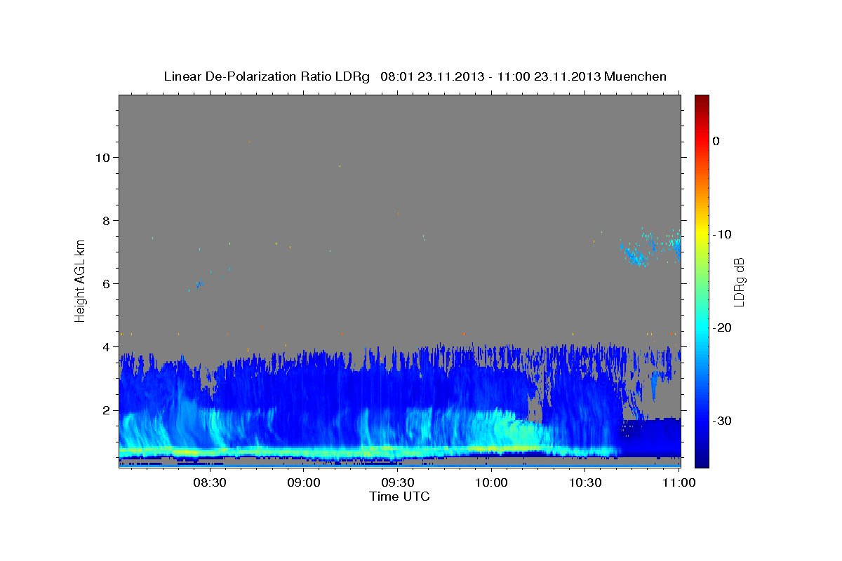Image resolution: width=842 pixels, height=561 pixels.
Task: Click the colorbar value -10
Action: (x=723, y=234)
